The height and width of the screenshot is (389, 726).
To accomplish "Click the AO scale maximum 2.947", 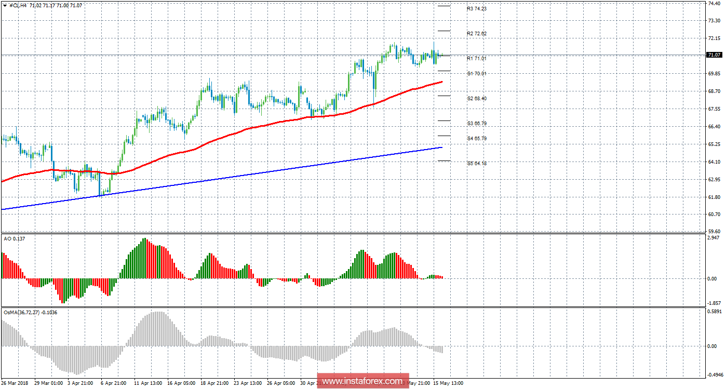I will pyautogui.click(x=714, y=238).
